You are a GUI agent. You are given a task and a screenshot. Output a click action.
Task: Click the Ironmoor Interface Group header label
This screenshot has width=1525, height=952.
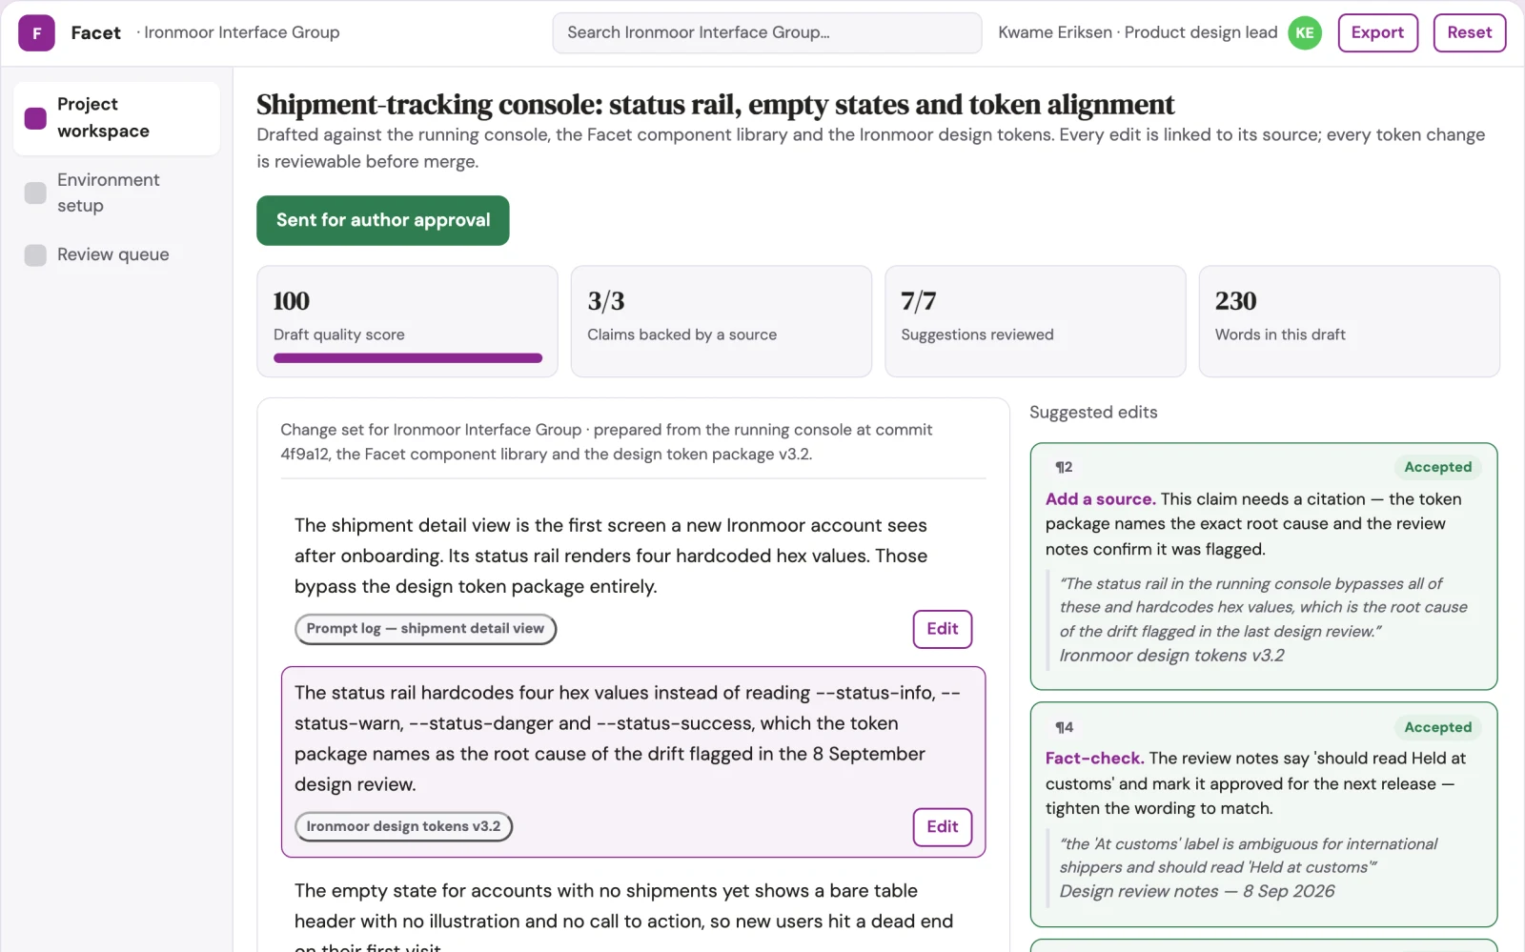click(x=241, y=32)
